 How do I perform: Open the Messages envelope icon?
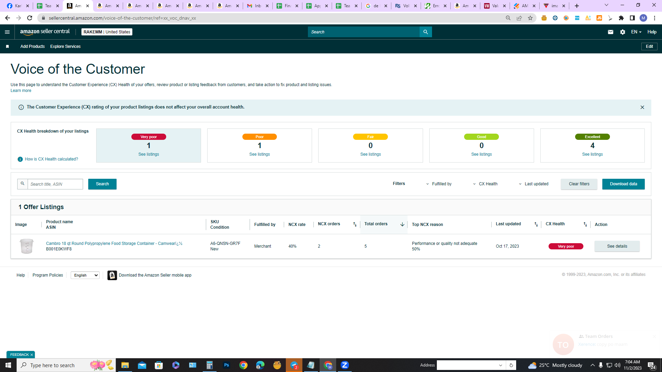[x=611, y=32]
